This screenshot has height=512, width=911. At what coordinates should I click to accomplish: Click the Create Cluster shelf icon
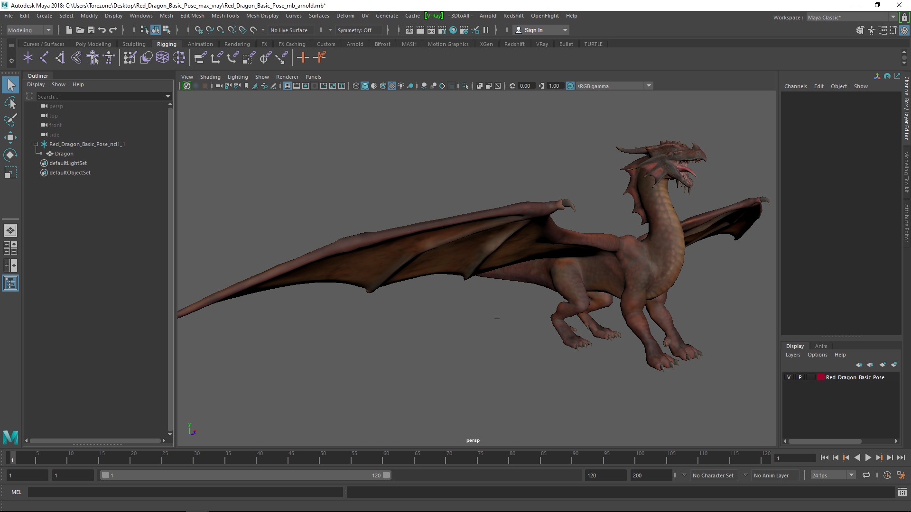(179, 58)
